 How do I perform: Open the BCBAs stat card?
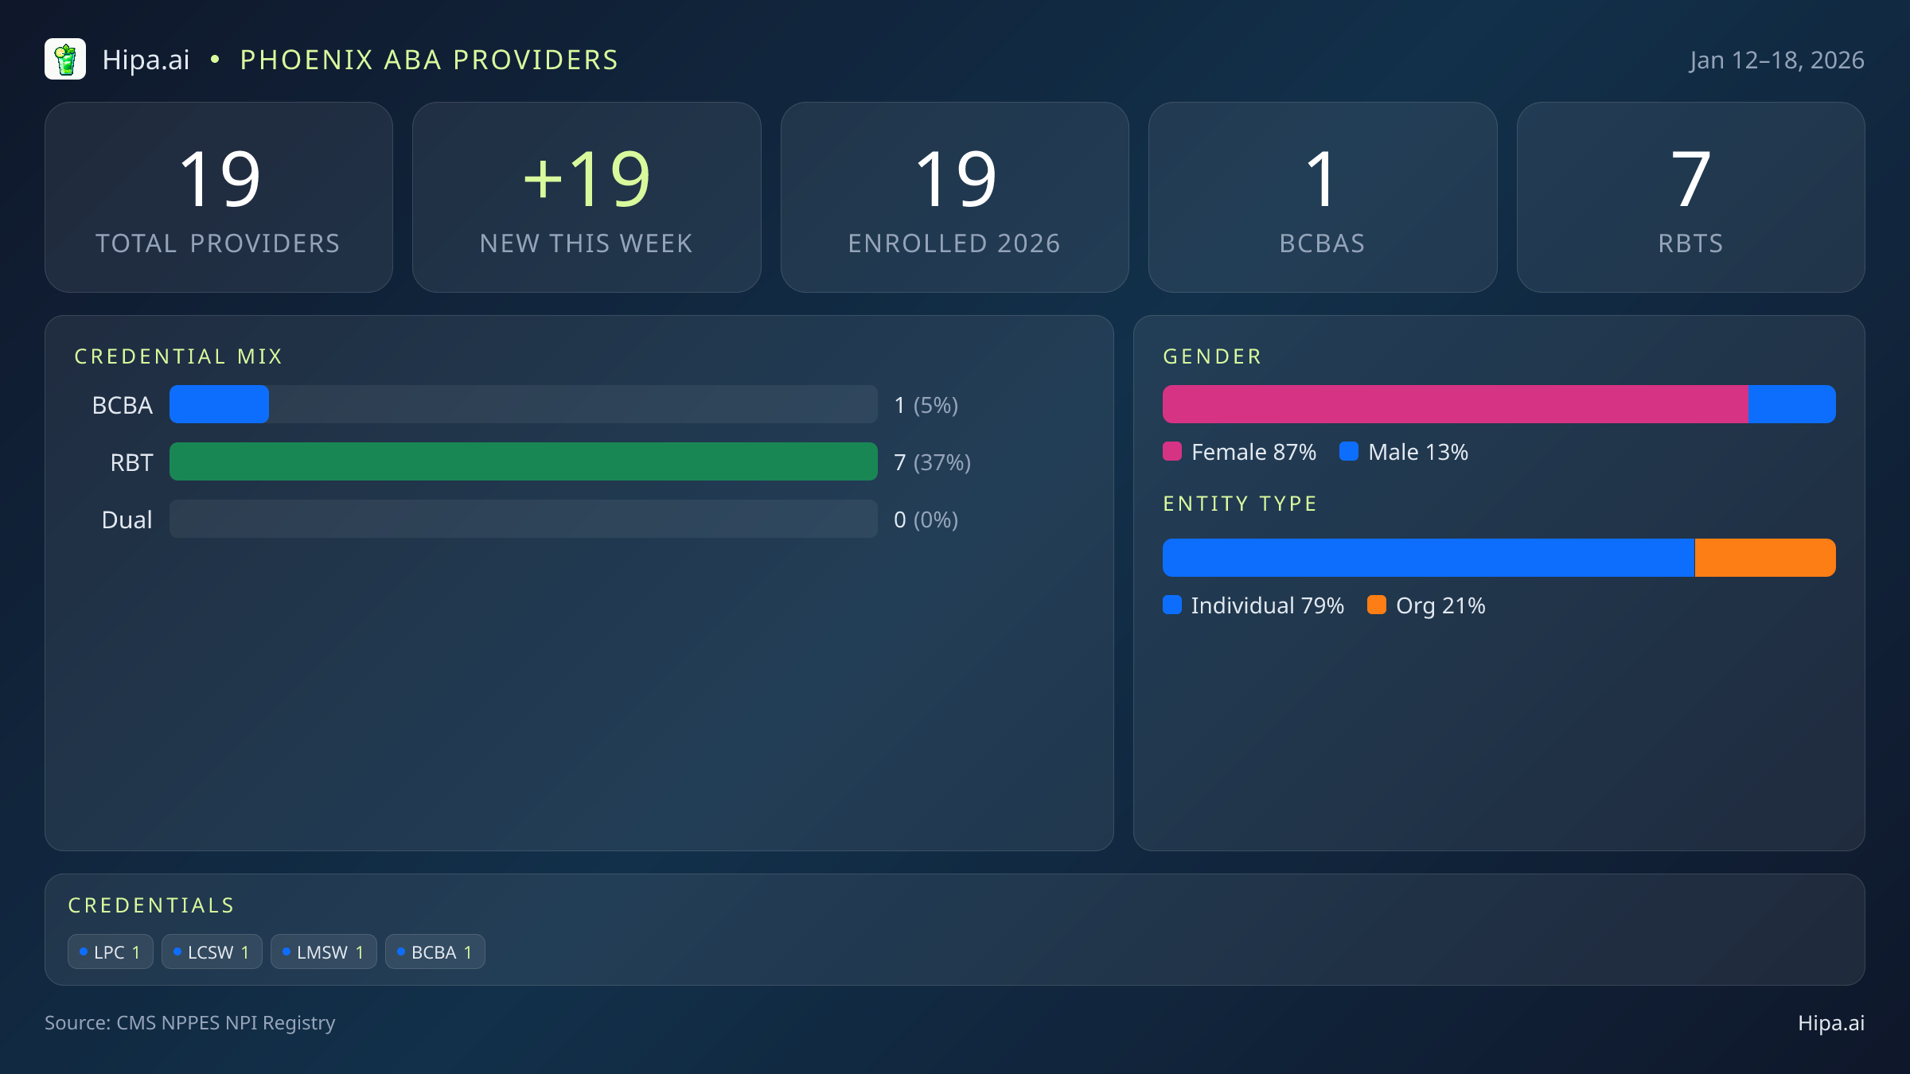1322,197
